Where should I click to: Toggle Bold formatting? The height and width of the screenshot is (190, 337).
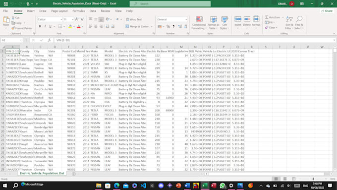[x=40, y=26]
